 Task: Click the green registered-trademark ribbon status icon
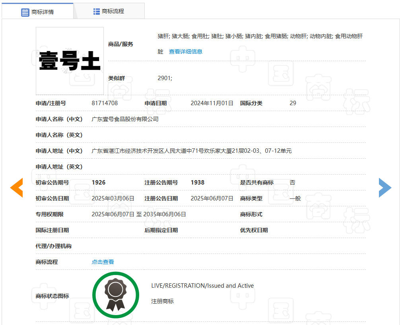116,295
